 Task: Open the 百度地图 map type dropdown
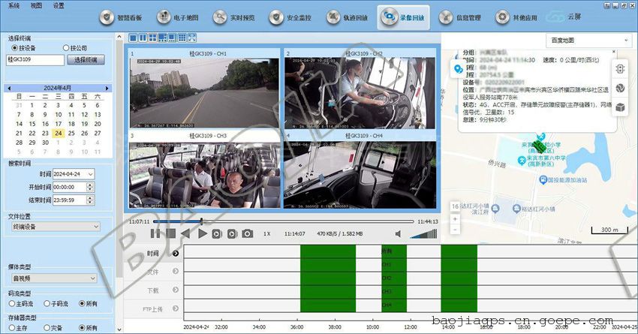(588, 40)
